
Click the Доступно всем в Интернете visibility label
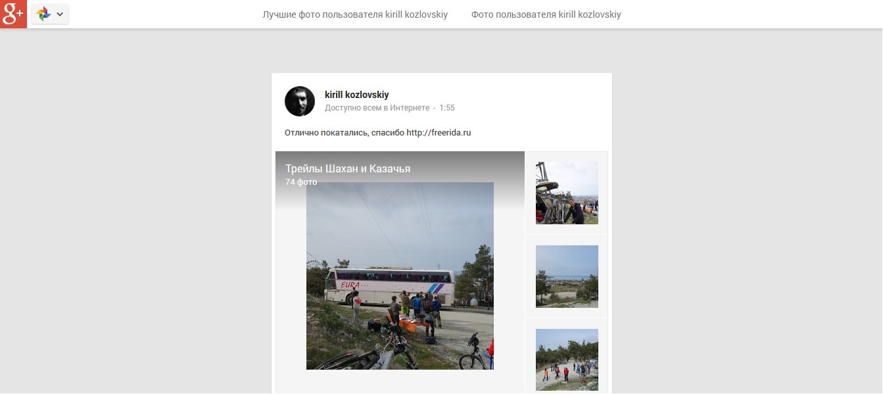377,108
